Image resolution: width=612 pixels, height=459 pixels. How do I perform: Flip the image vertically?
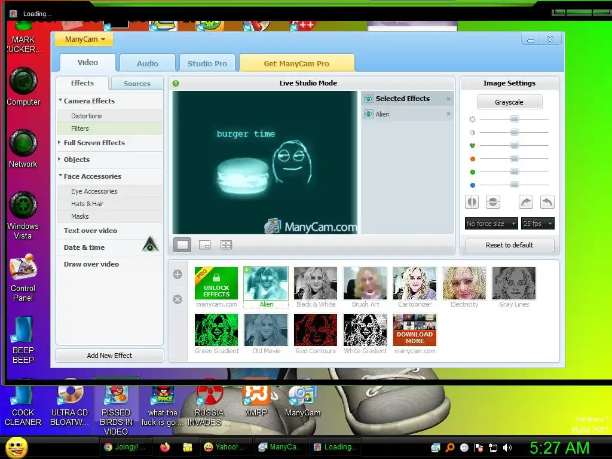(x=493, y=202)
